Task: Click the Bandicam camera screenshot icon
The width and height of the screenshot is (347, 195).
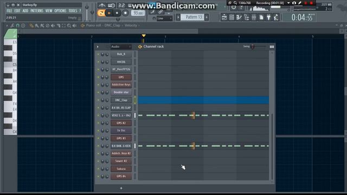Action: 294,3
